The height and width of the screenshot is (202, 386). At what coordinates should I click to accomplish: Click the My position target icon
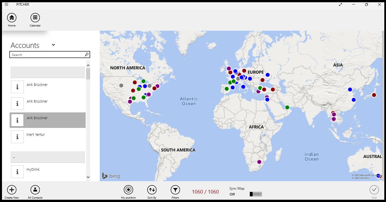pyautogui.click(x=128, y=190)
